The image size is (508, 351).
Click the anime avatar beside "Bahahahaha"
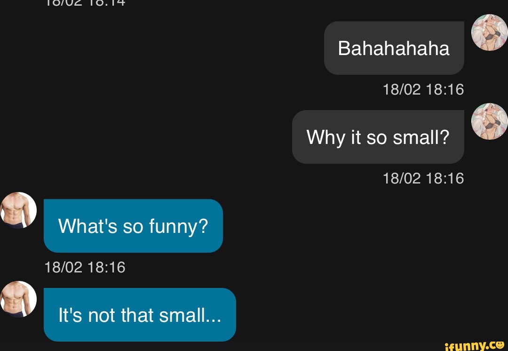tap(489, 32)
